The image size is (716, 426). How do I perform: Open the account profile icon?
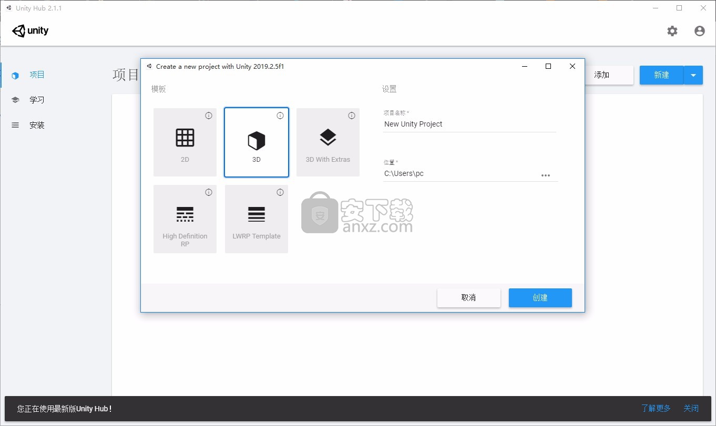click(x=700, y=31)
